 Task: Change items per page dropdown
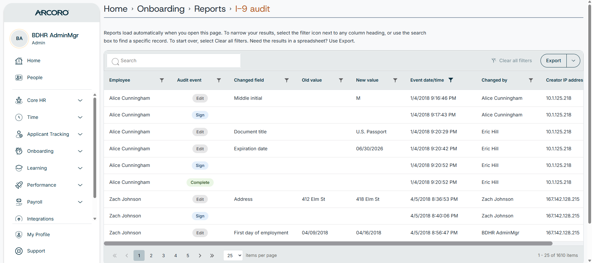pyautogui.click(x=233, y=256)
